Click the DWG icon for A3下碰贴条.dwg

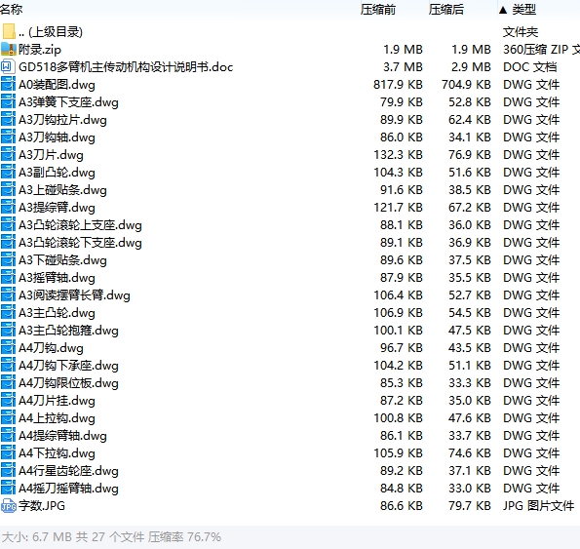coord(8,260)
